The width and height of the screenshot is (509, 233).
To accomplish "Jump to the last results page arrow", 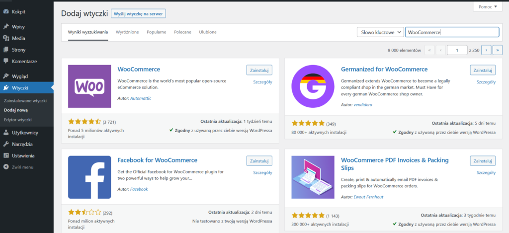I will point(498,50).
